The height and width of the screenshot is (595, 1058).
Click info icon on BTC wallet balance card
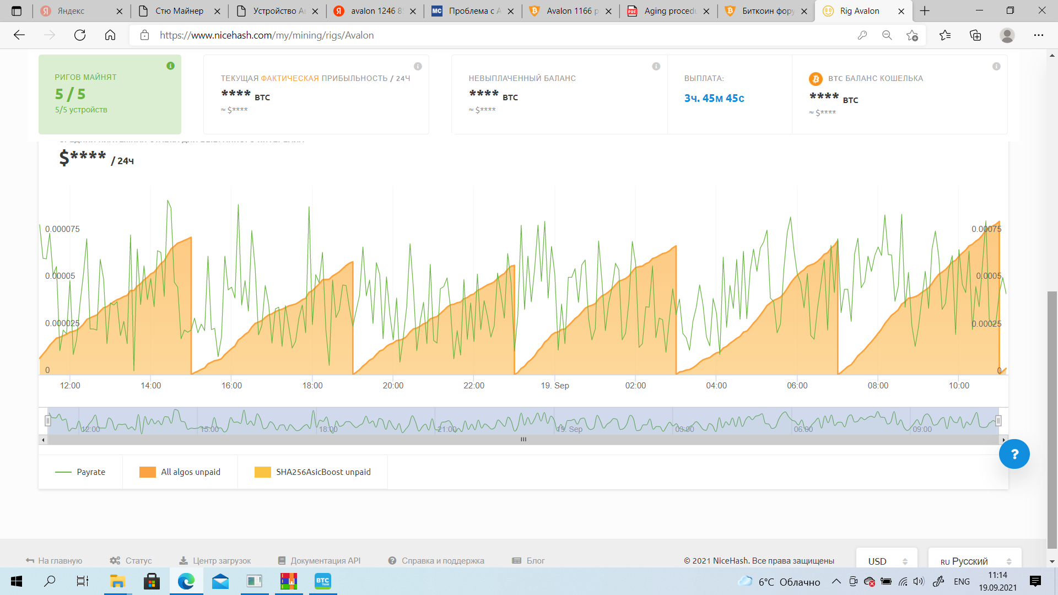[x=996, y=67]
